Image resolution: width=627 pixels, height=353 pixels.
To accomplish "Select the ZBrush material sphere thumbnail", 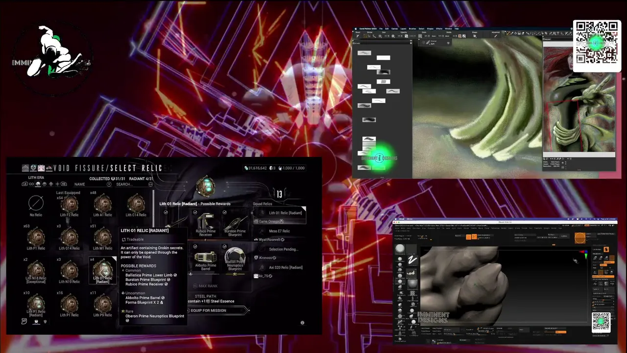I will coord(412,283).
